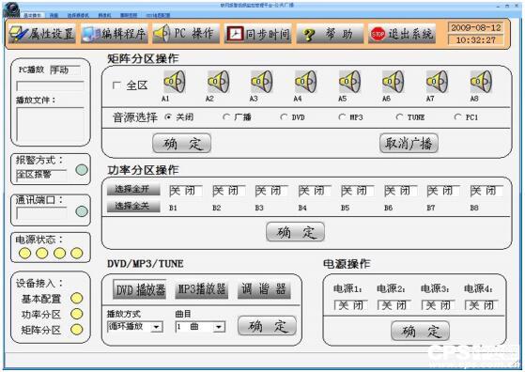Image resolution: width=525 pixels, height=372 pixels.
Task: Select the MP3 audio source radio
Action: tap(342, 117)
